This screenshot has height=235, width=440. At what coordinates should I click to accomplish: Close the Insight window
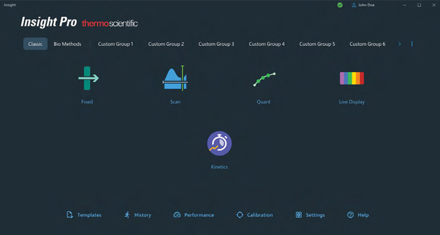434,5
